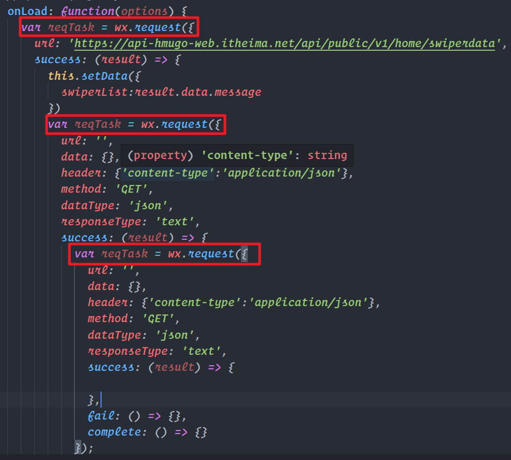This screenshot has height=460, width=511.
Task: Click the first 'success: (result) =>' line
Action: coord(108,60)
